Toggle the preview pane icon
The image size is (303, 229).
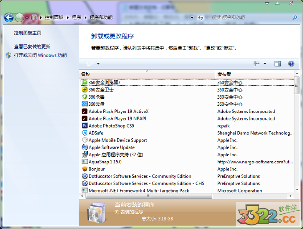pos(278,64)
